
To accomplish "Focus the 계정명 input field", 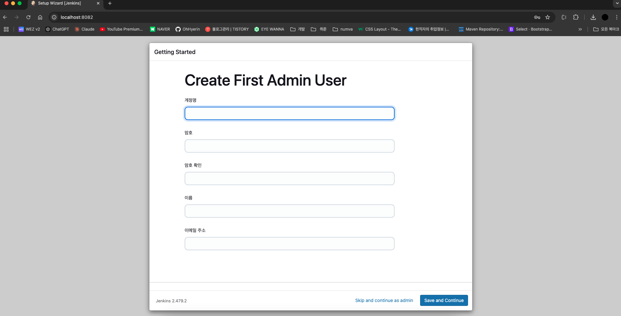I will pyautogui.click(x=290, y=114).
